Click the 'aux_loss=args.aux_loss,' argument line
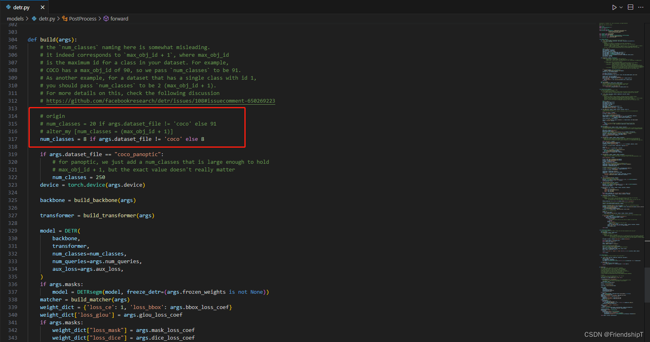650x342 pixels. tap(88, 269)
